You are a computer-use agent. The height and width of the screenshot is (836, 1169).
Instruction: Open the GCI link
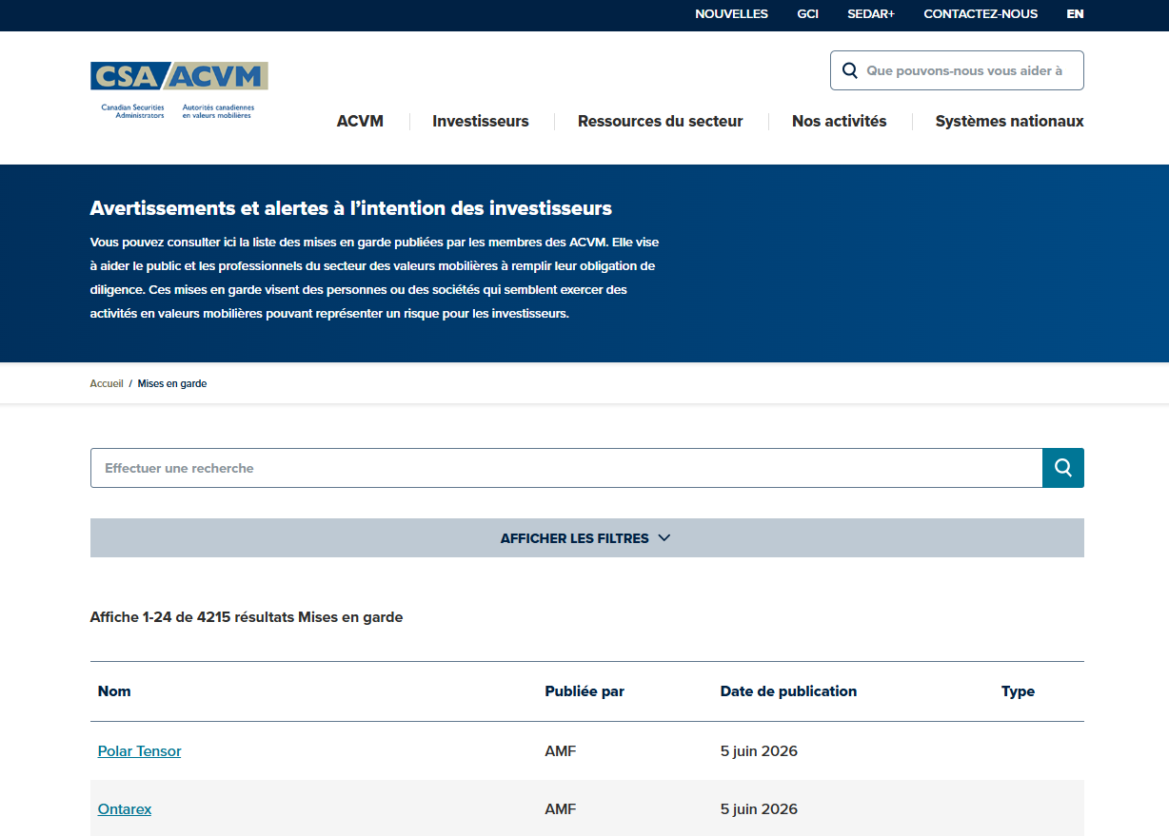point(807,14)
